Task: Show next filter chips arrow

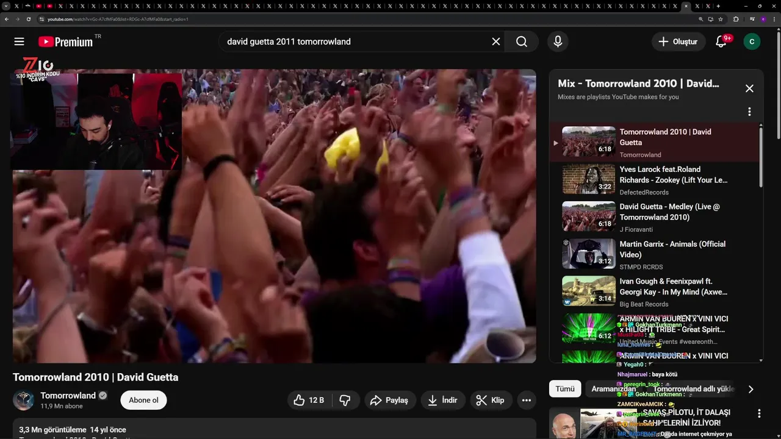Action: pyautogui.click(x=751, y=389)
